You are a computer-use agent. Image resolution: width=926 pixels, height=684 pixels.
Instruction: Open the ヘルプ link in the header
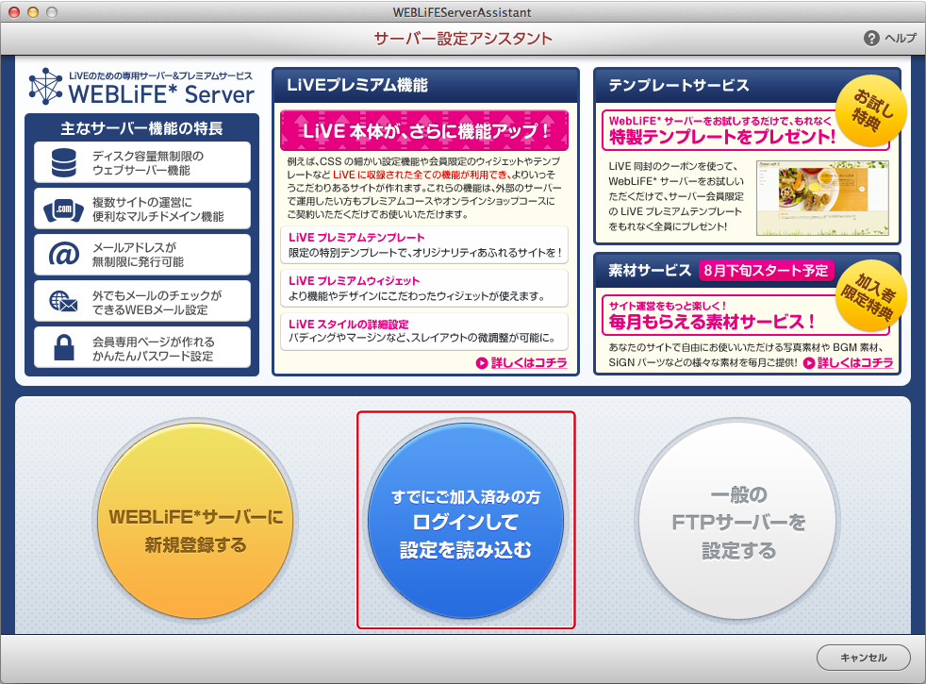point(900,39)
